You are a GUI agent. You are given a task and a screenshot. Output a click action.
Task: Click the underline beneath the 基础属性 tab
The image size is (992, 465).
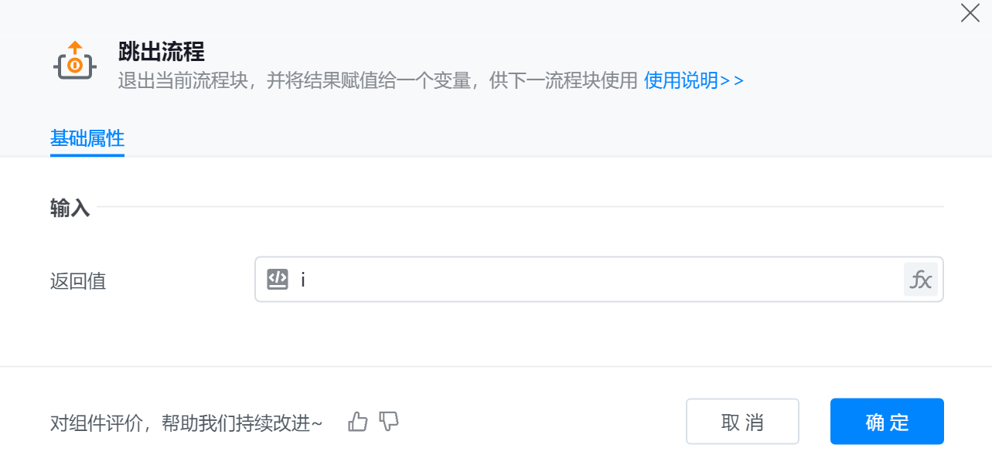(87, 155)
